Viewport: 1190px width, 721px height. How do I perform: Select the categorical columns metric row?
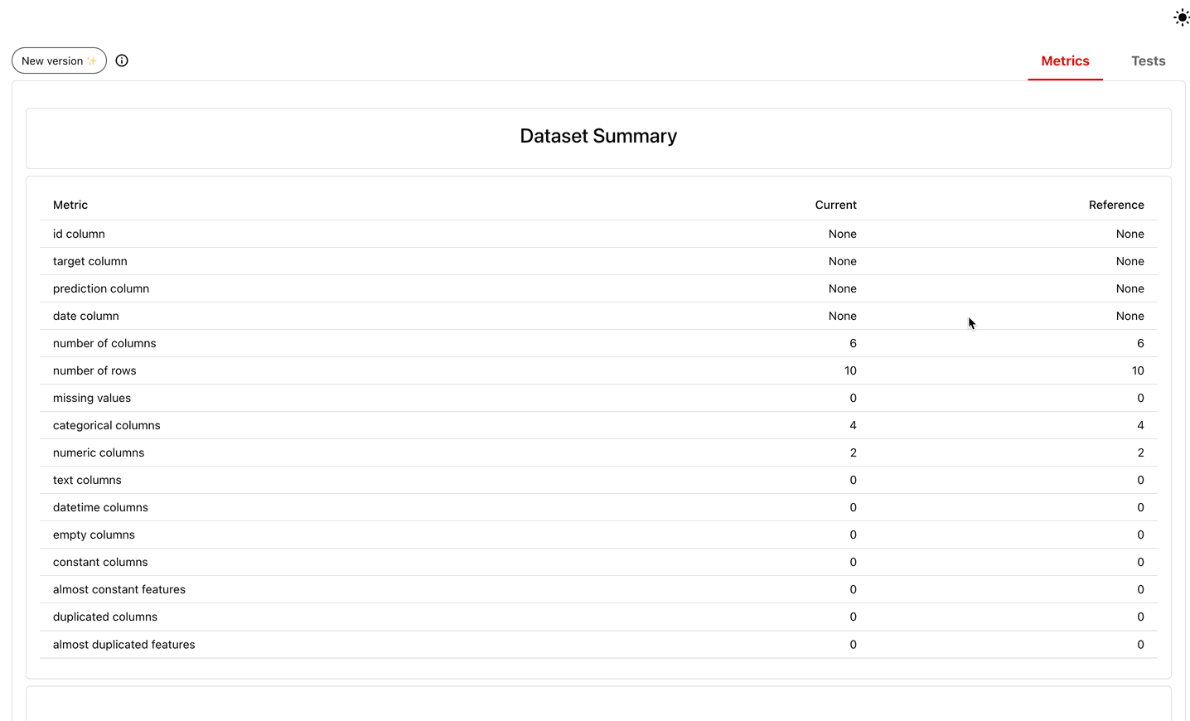[x=106, y=425]
